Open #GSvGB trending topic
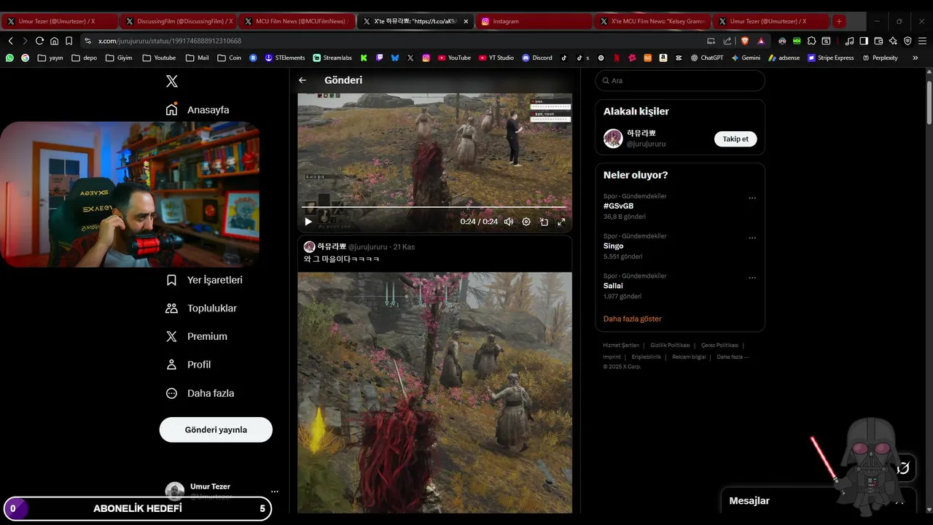Screen dimensions: 933x525 tap(618, 206)
